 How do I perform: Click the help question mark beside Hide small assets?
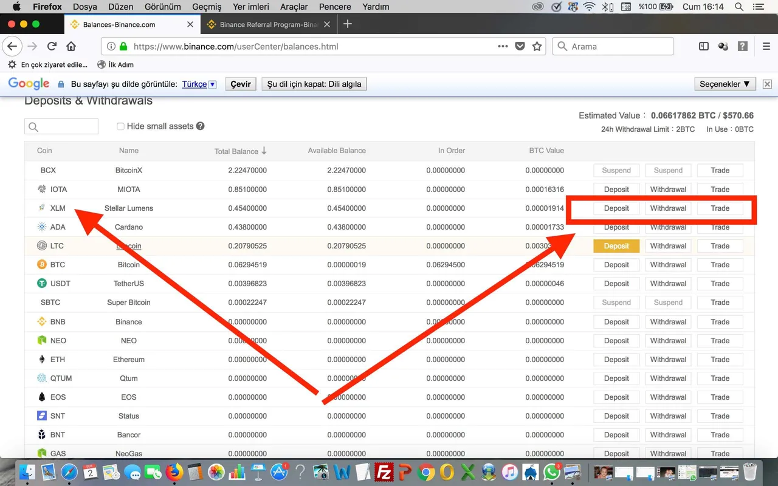201,126
